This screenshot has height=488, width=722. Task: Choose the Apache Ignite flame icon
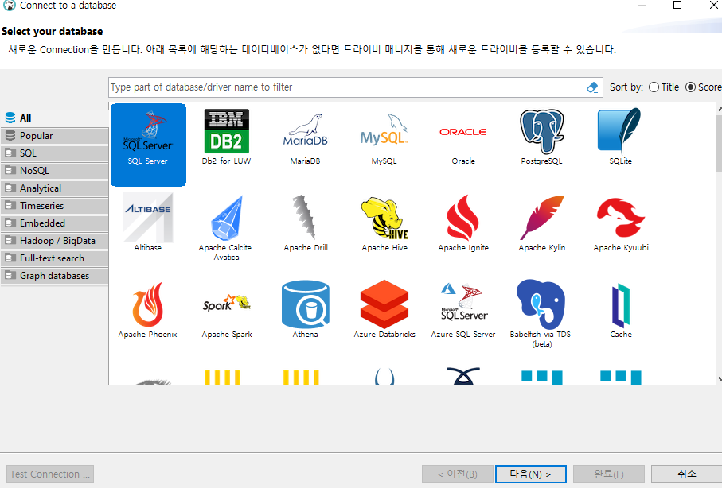(x=463, y=223)
